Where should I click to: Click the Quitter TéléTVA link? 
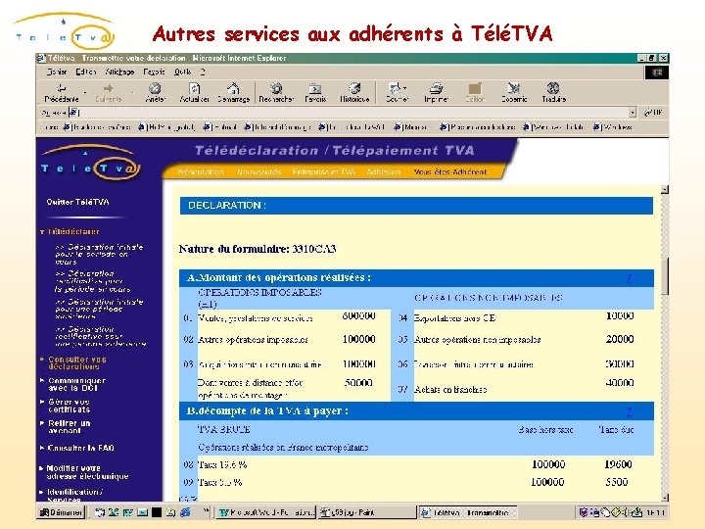click(77, 202)
